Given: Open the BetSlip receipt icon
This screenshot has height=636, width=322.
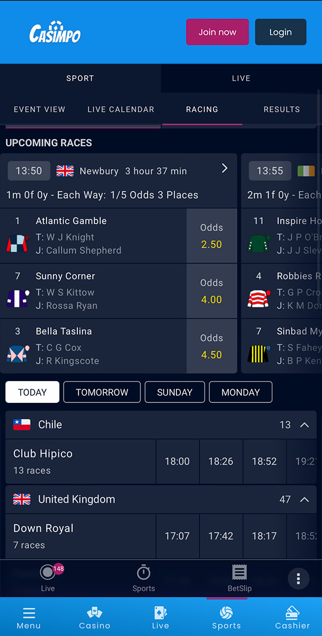Looking at the screenshot, I should (x=239, y=572).
